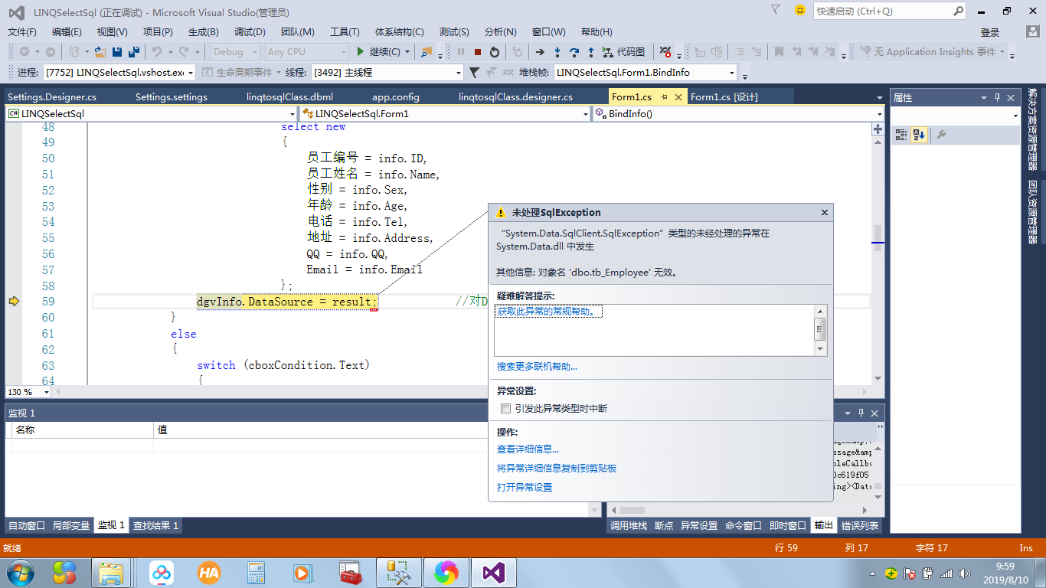Click the output panel horizontal scrollbar thumb
Screen dimensions: 1046x588
pos(633,510)
